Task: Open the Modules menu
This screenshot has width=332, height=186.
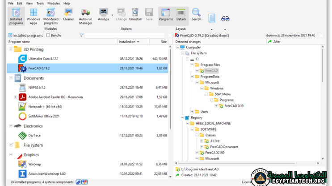Action: [x=53, y=3]
